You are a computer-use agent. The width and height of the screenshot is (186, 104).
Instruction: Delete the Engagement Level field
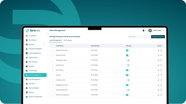(x=161, y=85)
